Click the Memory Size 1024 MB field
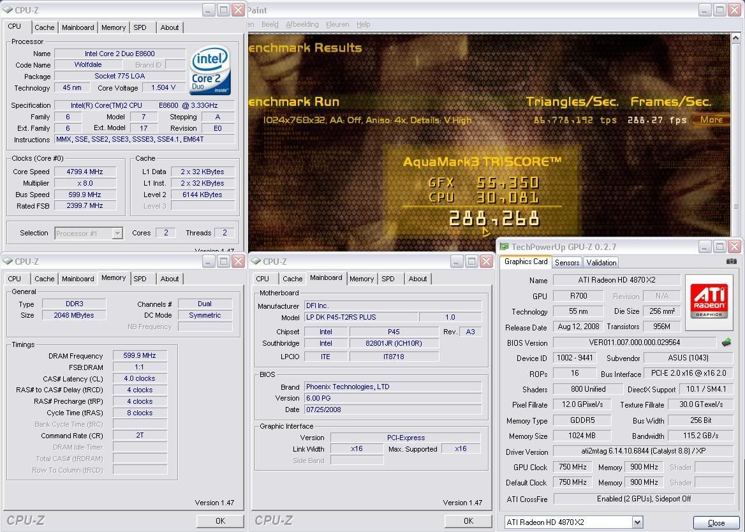Image resolution: width=745 pixels, height=532 pixels. coord(582,436)
